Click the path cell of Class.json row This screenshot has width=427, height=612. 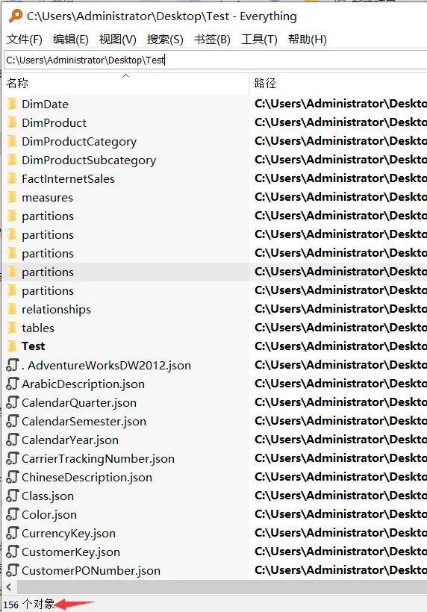click(x=338, y=496)
